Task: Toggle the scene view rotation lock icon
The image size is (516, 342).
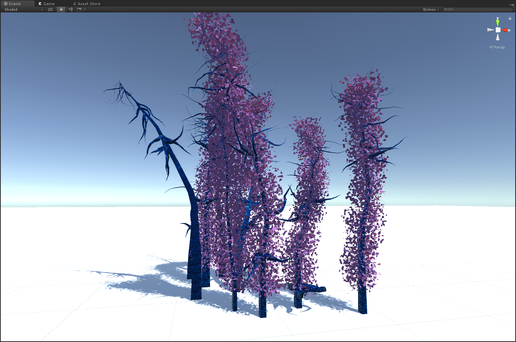Action: (x=510, y=18)
